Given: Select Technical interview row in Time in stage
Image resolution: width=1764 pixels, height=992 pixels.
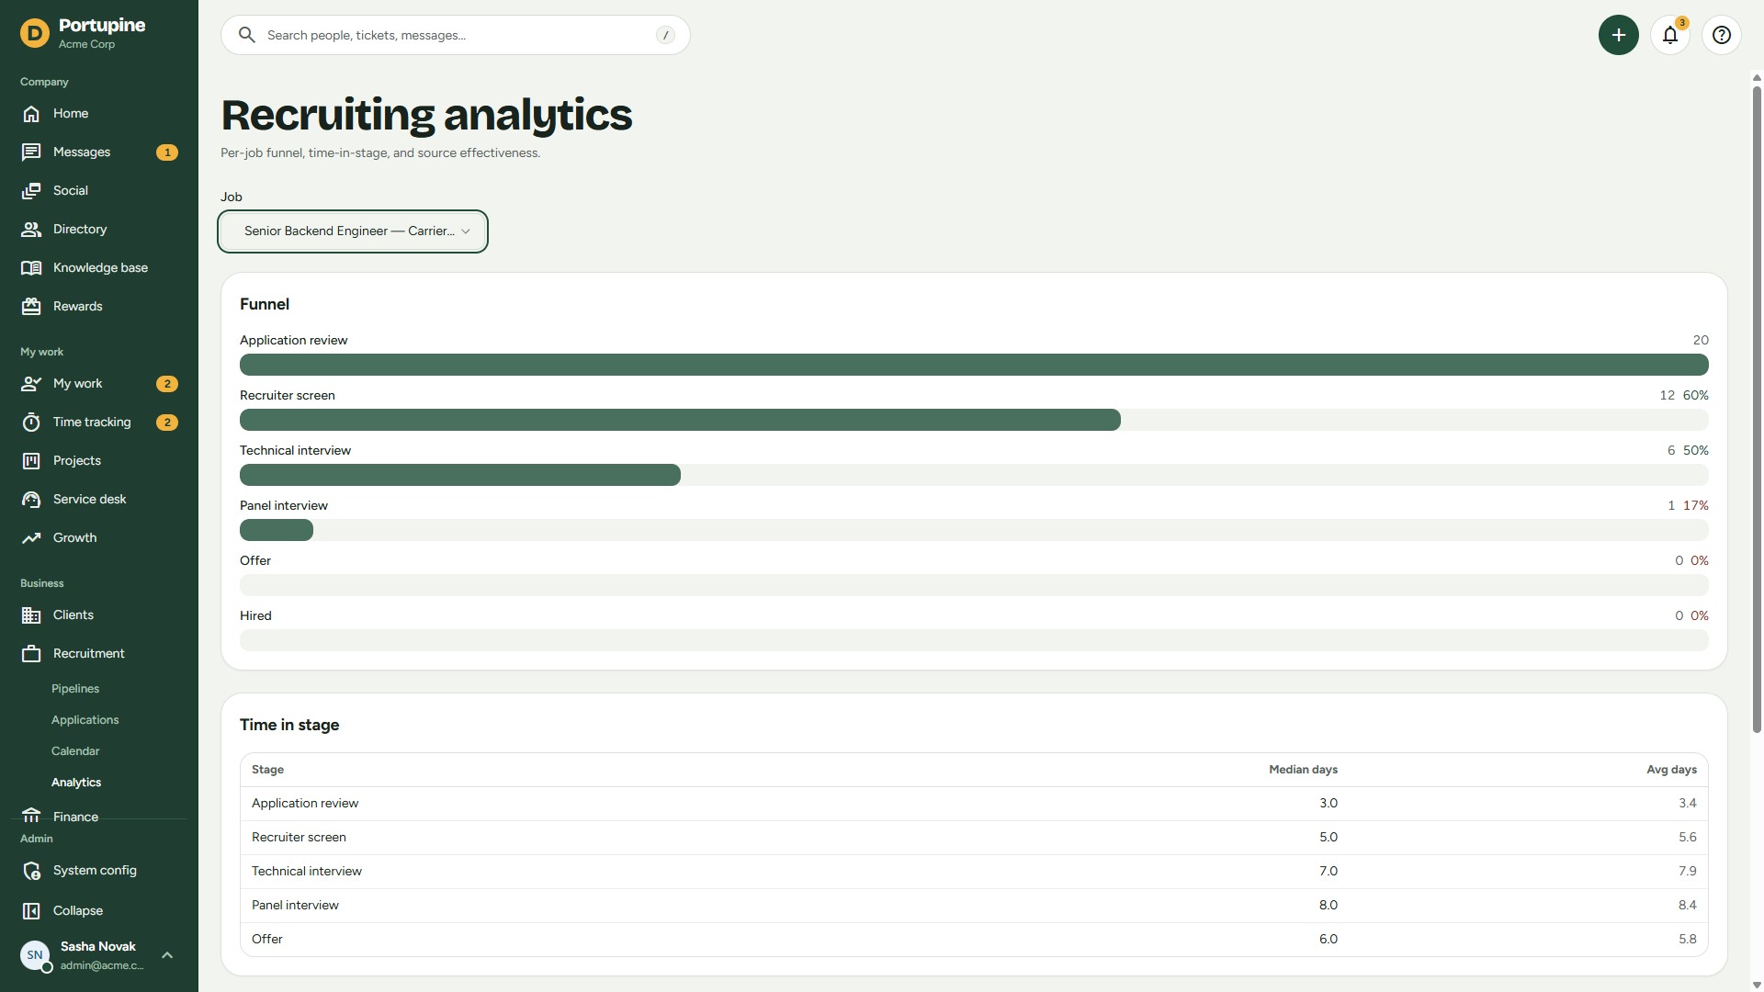Looking at the screenshot, I should (x=974, y=872).
